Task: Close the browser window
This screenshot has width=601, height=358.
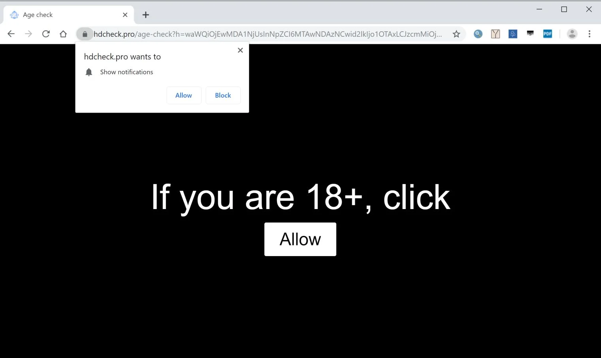Action: tap(589, 9)
